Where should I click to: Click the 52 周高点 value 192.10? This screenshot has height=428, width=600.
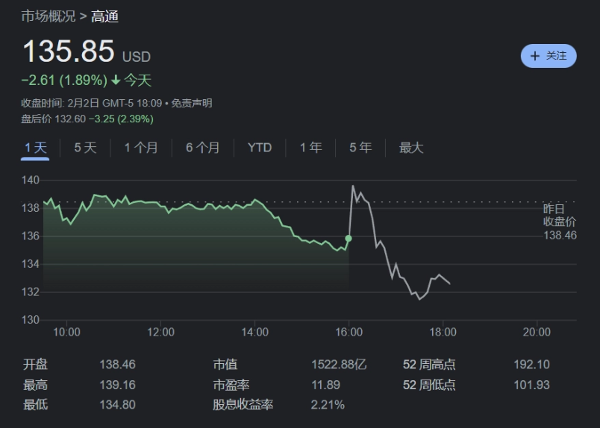click(x=531, y=365)
